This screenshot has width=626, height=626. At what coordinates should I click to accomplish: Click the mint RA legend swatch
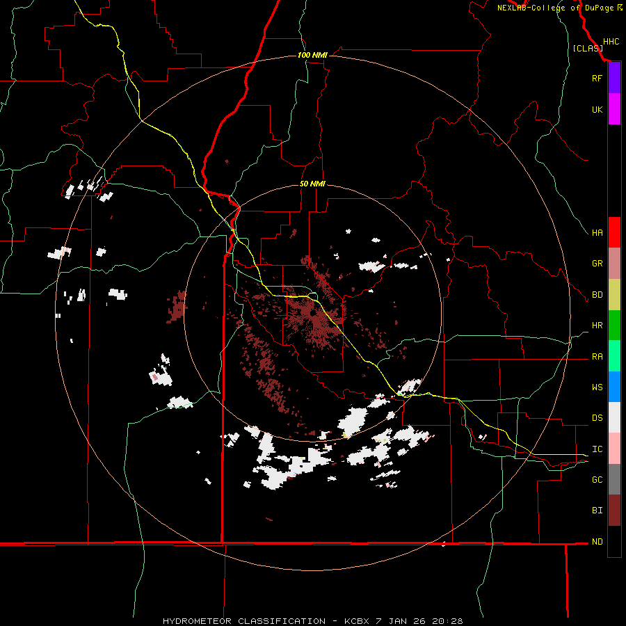coord(614,356)
